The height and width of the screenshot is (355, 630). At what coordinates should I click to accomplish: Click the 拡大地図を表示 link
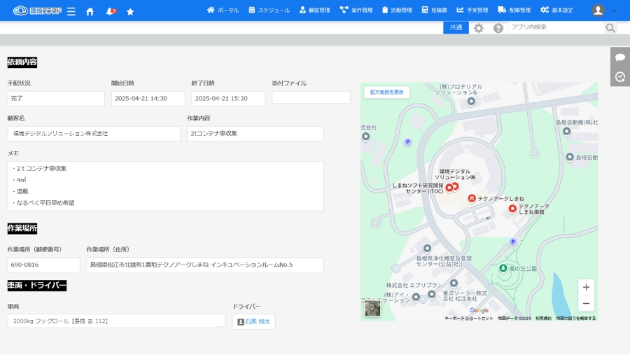(x=386, y=92)
